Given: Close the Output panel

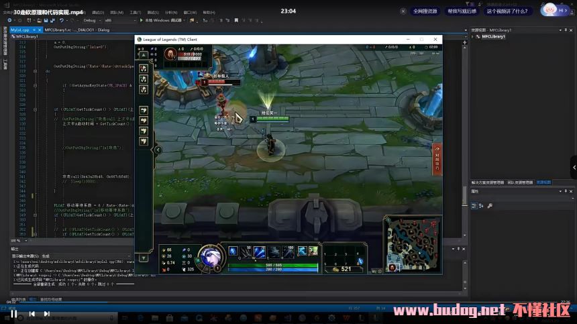Looking at the screenshot, I should [x=464, y=249].
